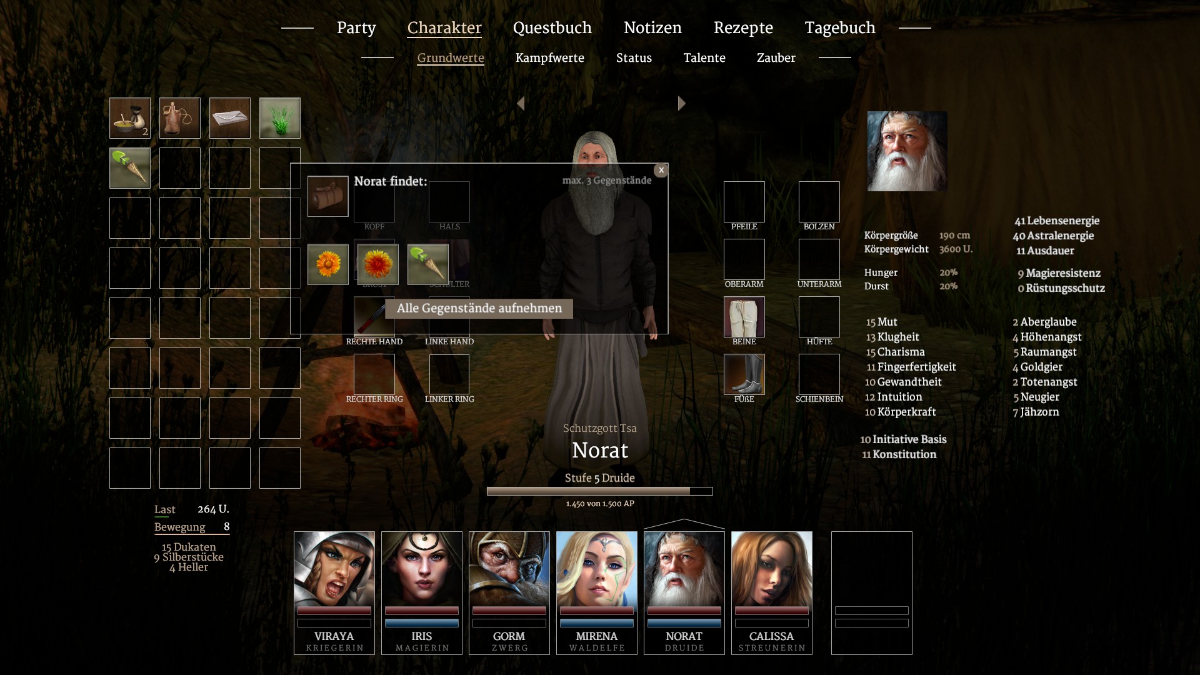Click Norat's large portrait image
The height and width of the screenshot is (675, 1200).
(x=907, y=151)
